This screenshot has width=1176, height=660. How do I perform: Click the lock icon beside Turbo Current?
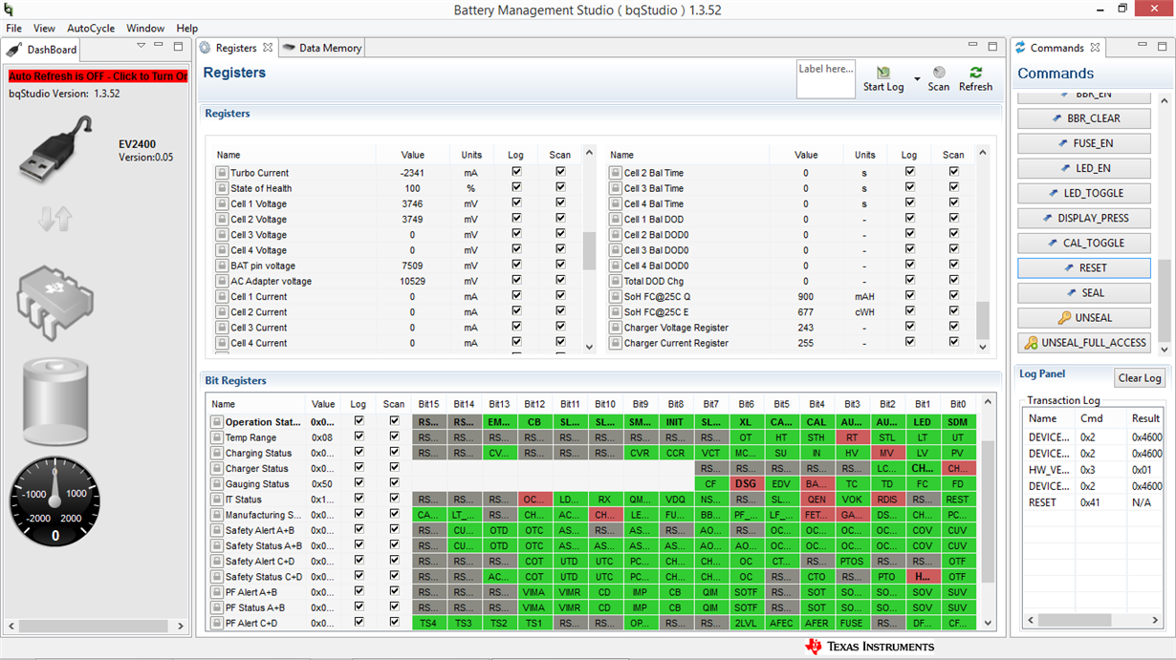tap(221, 173)
